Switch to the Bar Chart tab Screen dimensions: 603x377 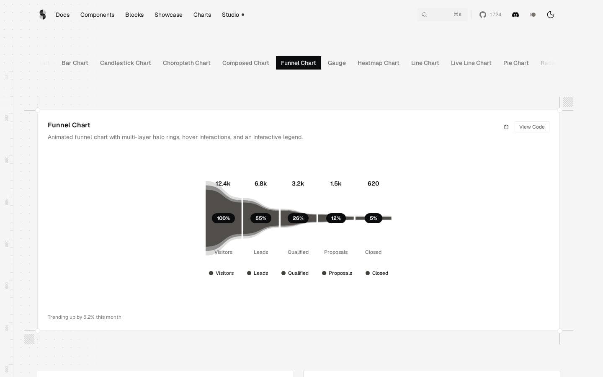pos(75,63)
